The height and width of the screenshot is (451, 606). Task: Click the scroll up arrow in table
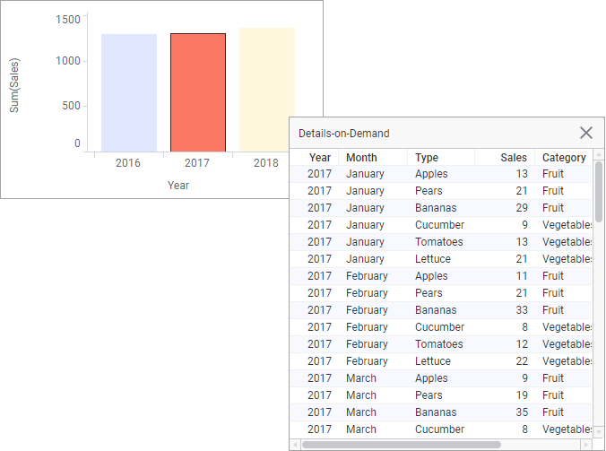point(598,155)
